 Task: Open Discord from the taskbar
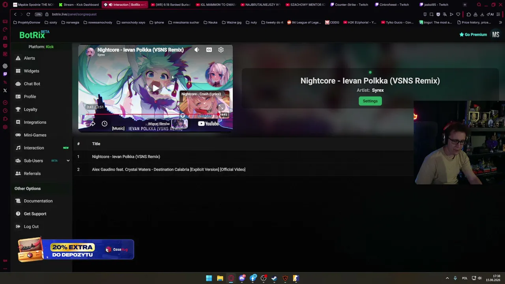[242, 278]
